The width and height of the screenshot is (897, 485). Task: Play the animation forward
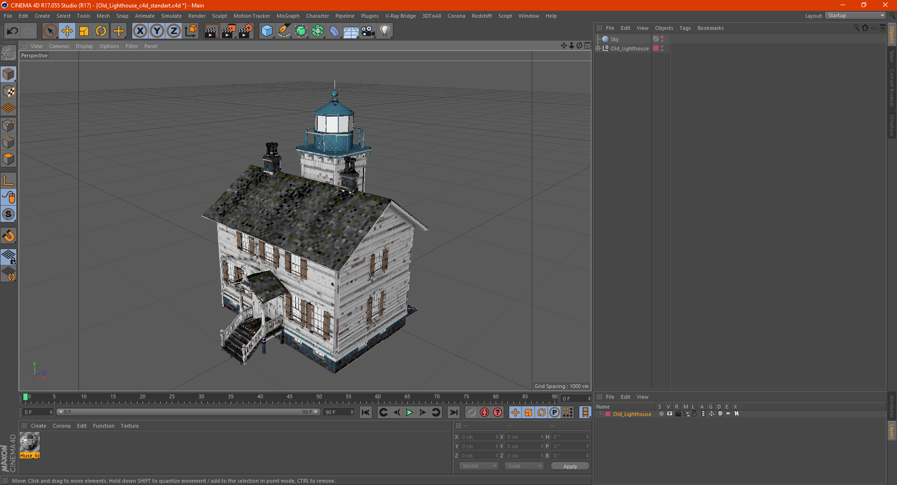[409, 412]
